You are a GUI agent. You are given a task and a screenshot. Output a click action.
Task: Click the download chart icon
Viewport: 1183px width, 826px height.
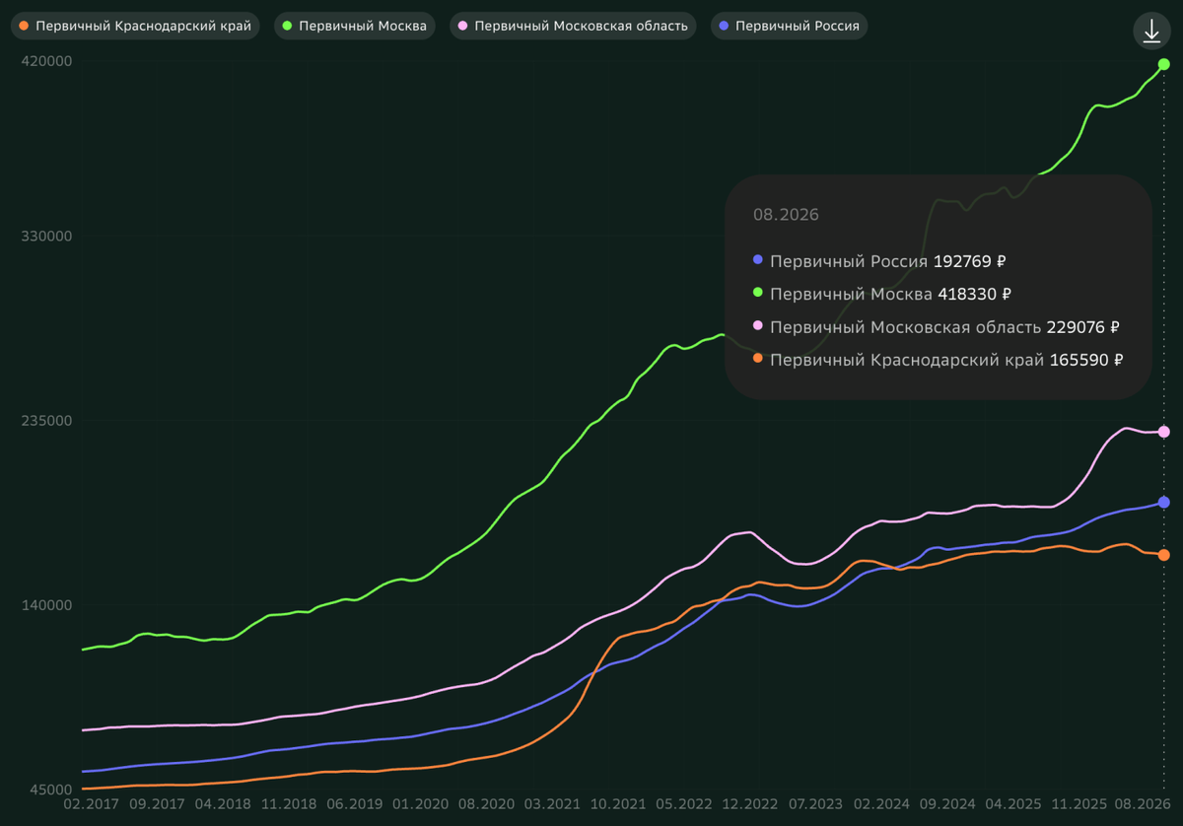(x=1151, y=31)
